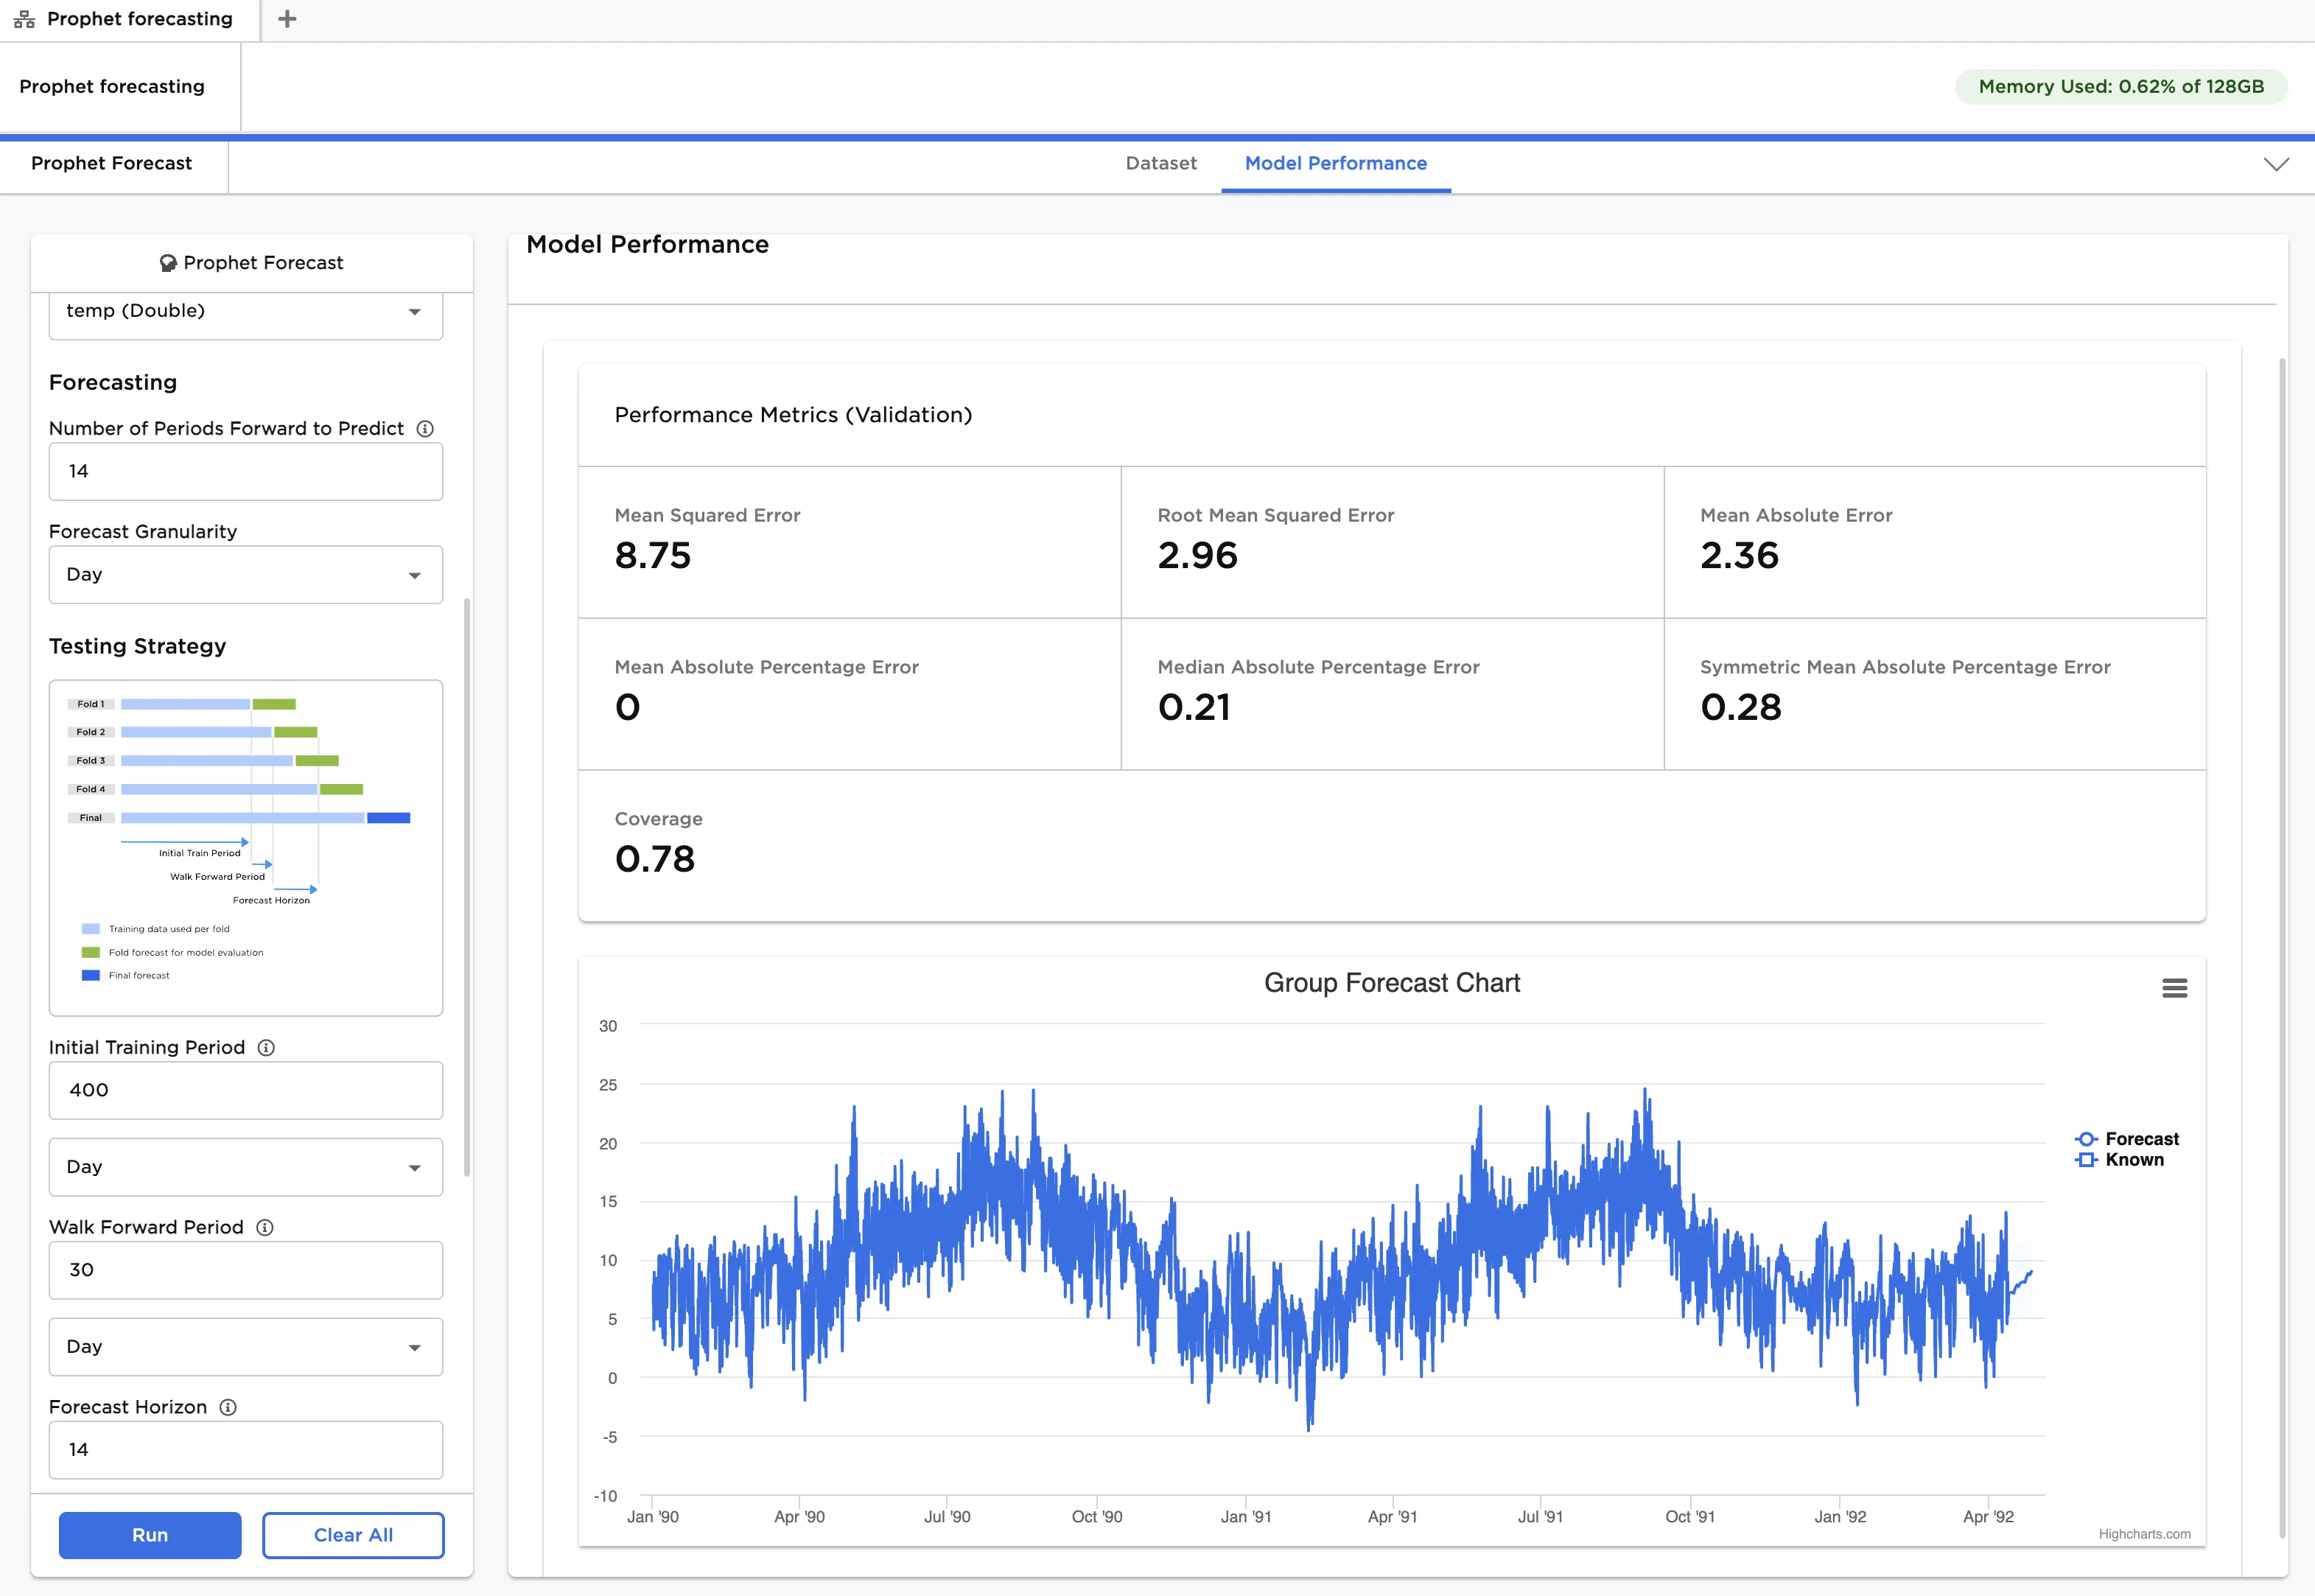Screen dimensions: 2315x1596
Task: Collapse panel with the top-right chevron
Action: (2276, 164)
